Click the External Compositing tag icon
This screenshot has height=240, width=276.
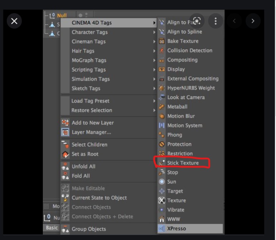pyautogui.click(x=162, y=79)
